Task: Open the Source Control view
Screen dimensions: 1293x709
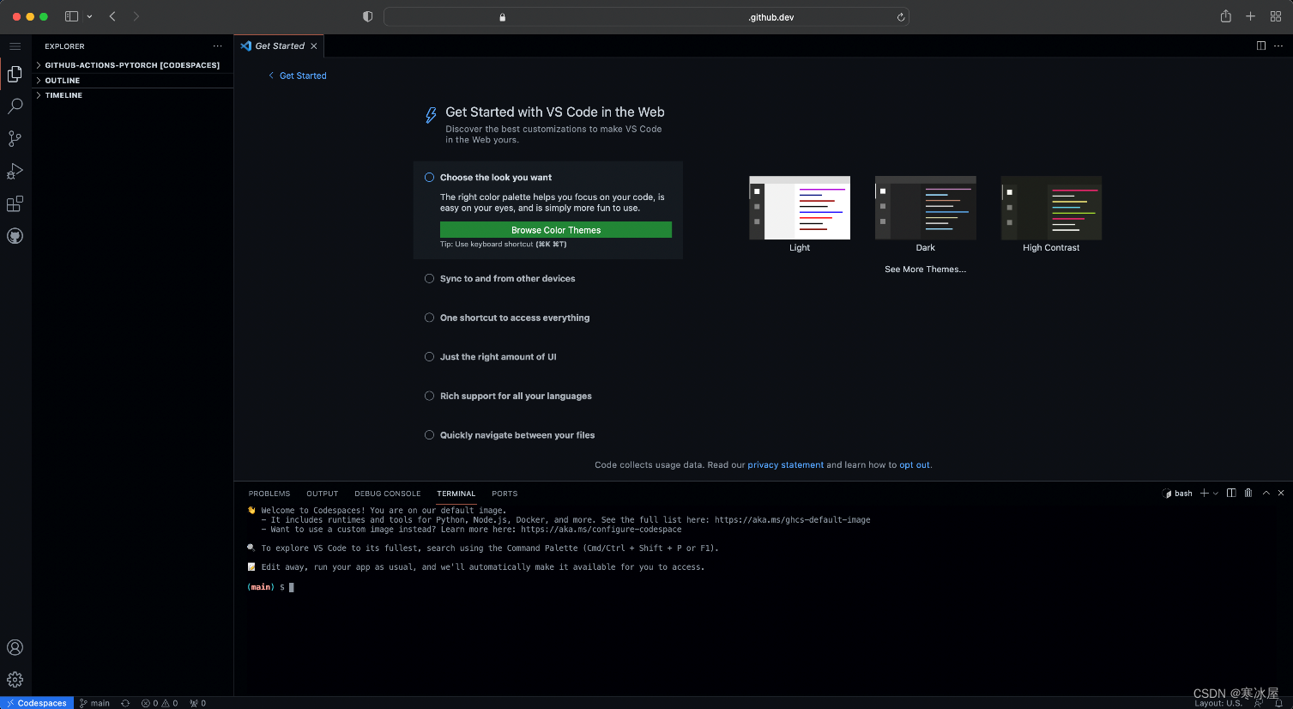Action: (x=15, y=138)
